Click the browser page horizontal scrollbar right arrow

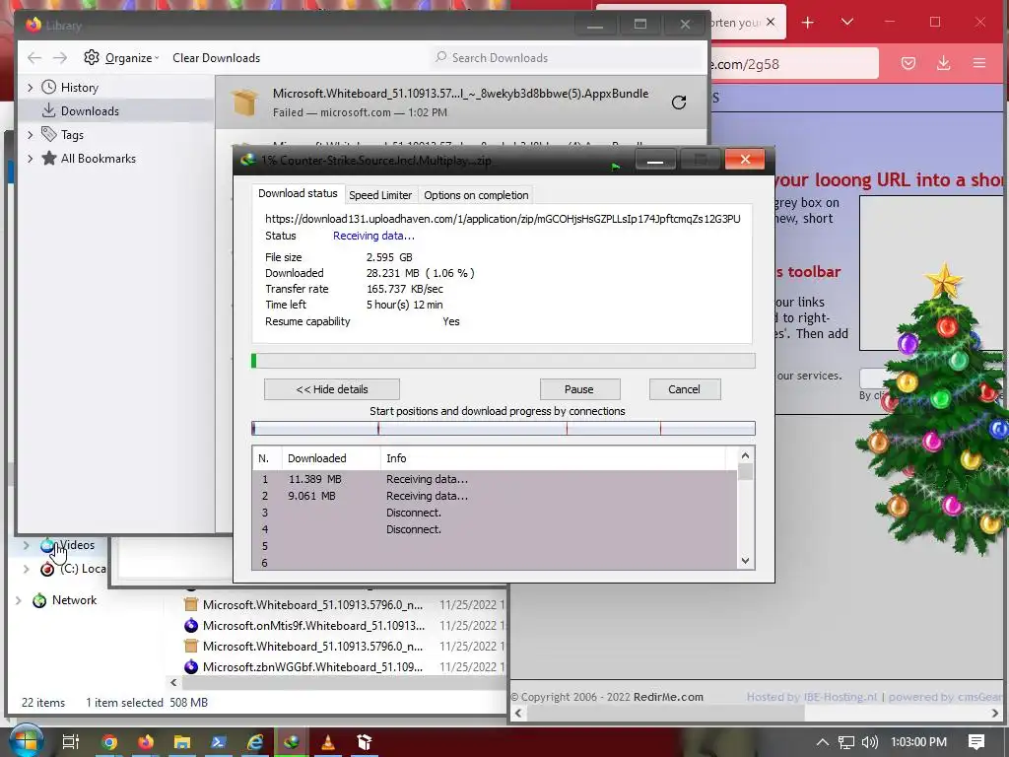tap(995, 713)
